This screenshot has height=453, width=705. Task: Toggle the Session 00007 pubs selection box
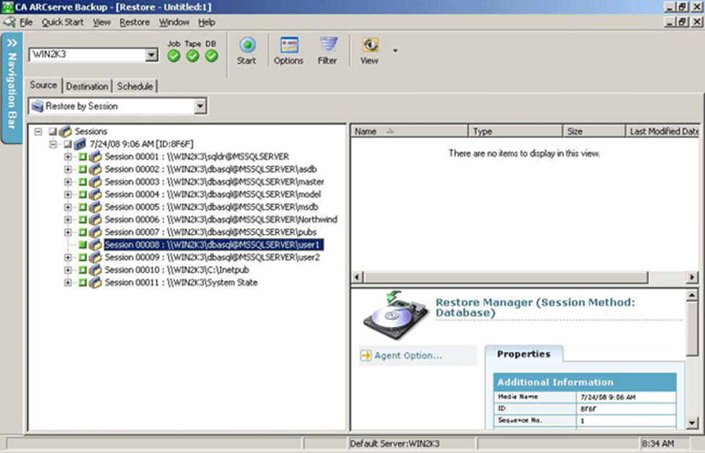coord(83,232)
